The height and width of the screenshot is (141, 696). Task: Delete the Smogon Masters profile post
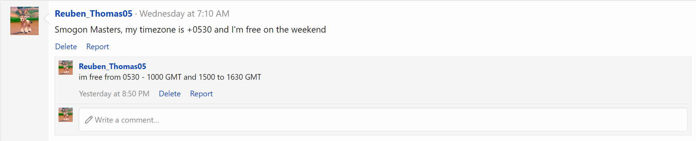click(x=66, y=46)
